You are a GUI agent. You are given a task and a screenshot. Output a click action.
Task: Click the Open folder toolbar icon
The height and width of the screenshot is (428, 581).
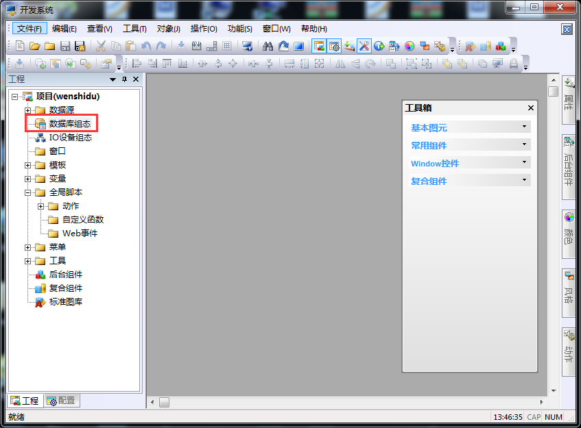[x=35, y=46]
